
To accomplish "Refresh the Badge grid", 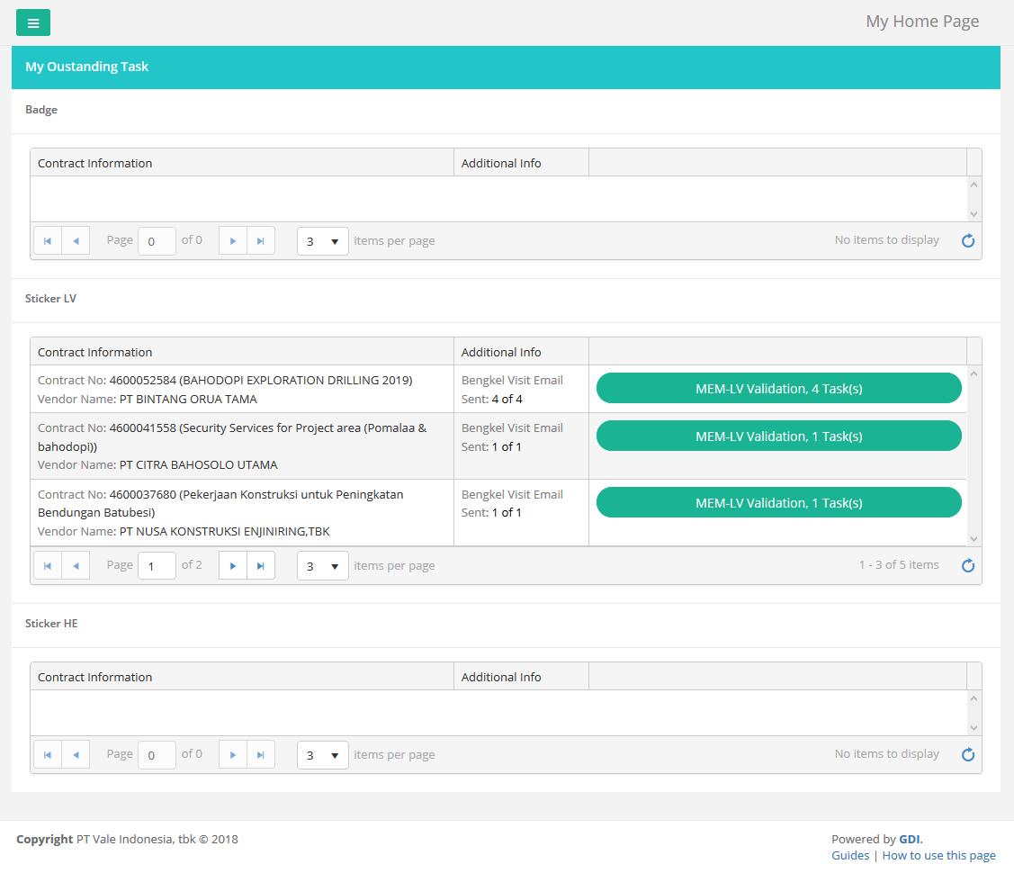I will click(x=968, y=240).
